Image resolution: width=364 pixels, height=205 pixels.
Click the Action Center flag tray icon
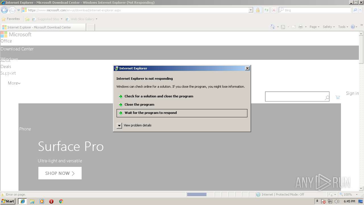pos(323,201)
